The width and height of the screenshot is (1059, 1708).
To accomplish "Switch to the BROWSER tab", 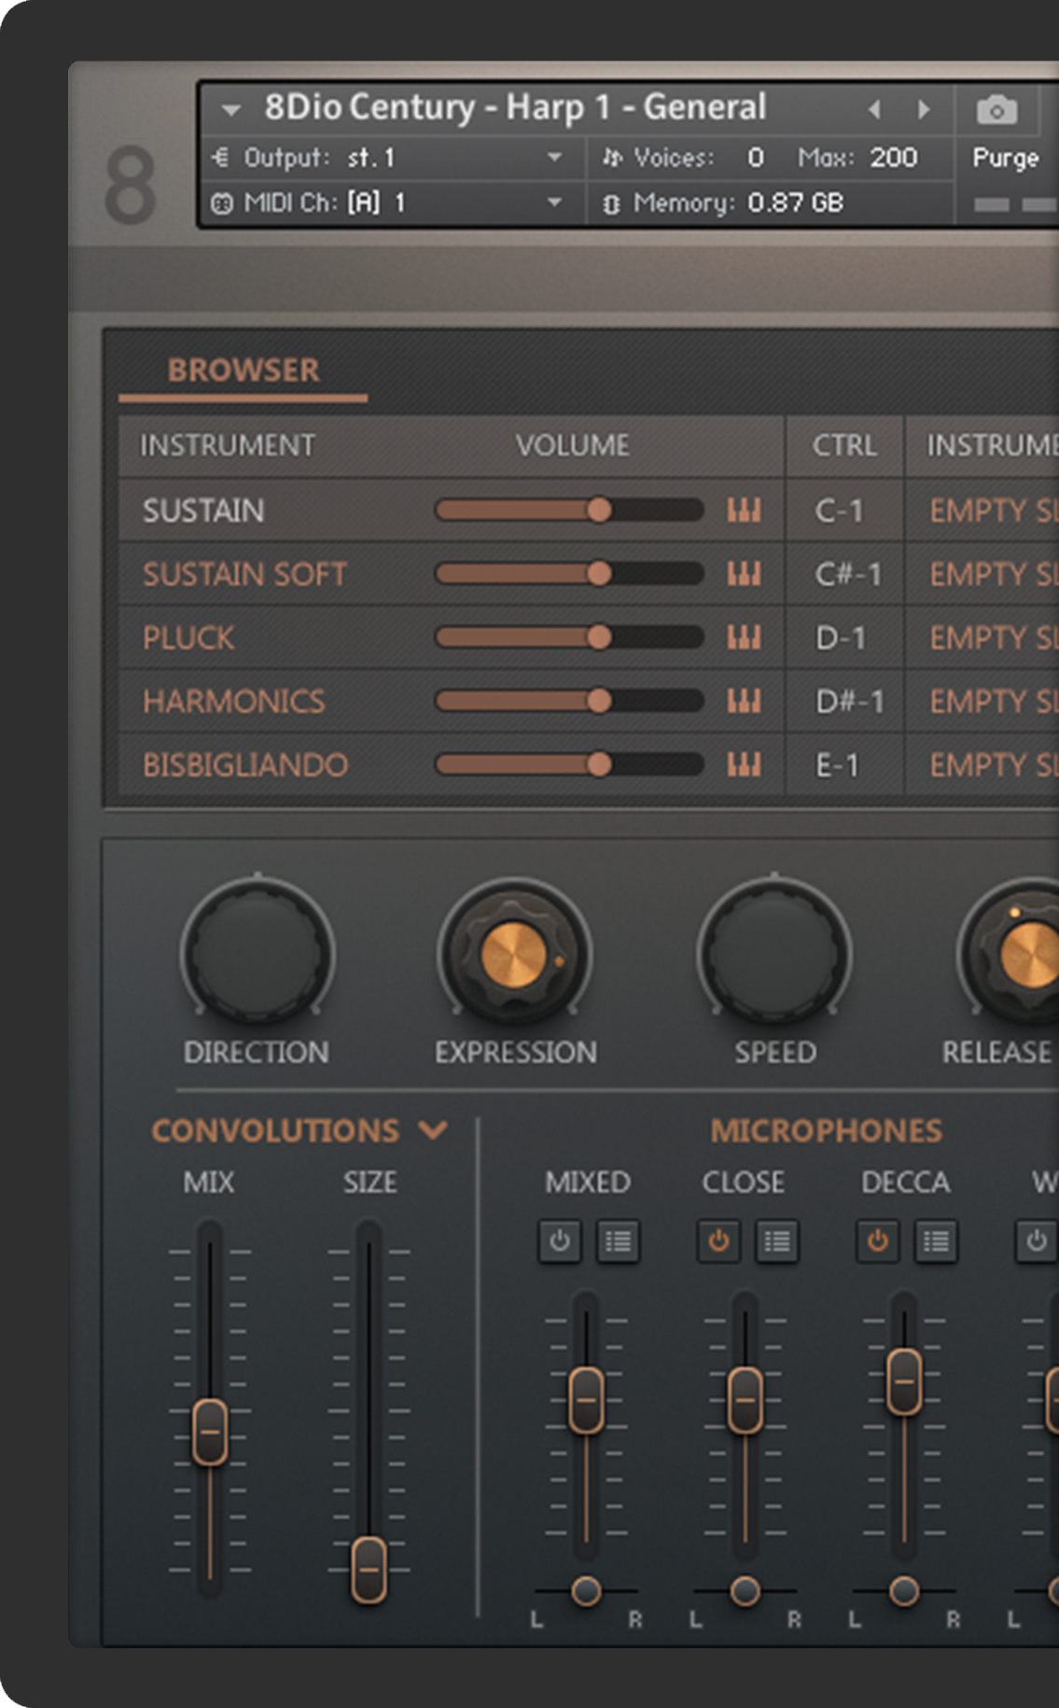I will (x=244, y=371).
